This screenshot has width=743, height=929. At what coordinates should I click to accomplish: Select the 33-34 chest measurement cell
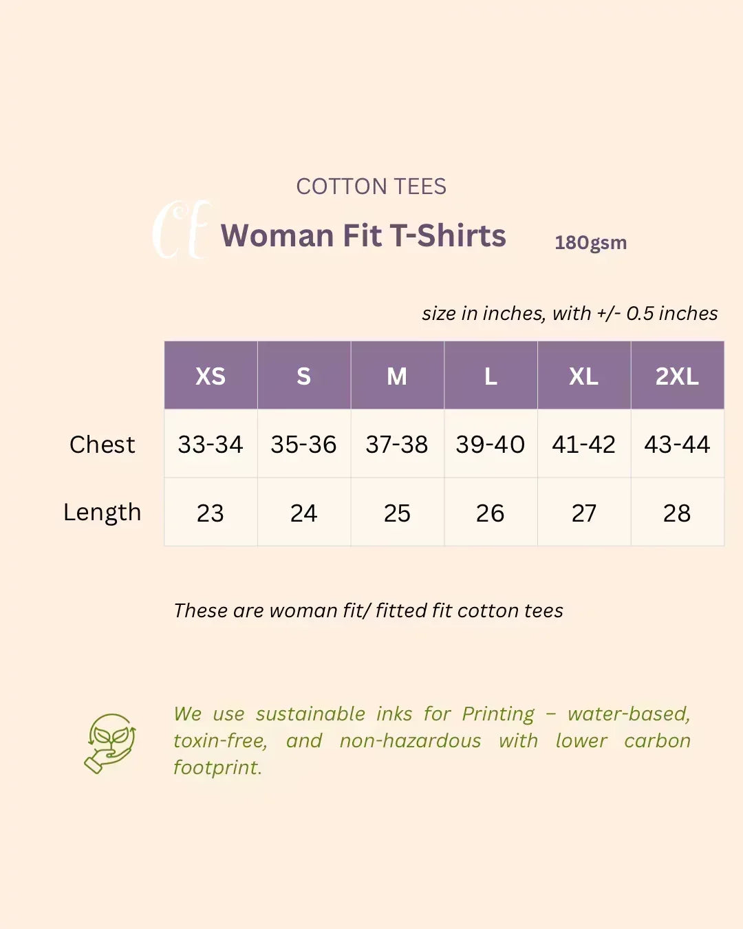[x=211, y=445]
